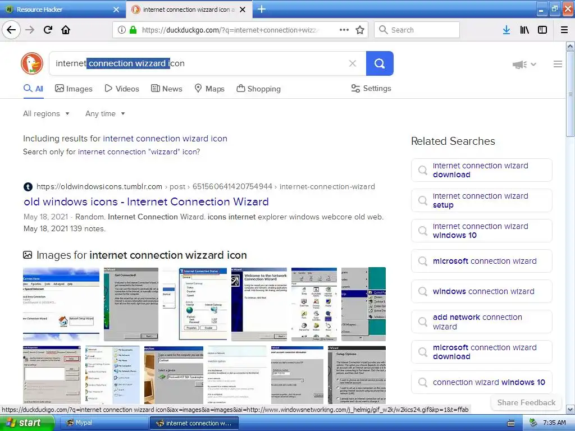
Task: Switch to Images results
Action: click(74, 89)
